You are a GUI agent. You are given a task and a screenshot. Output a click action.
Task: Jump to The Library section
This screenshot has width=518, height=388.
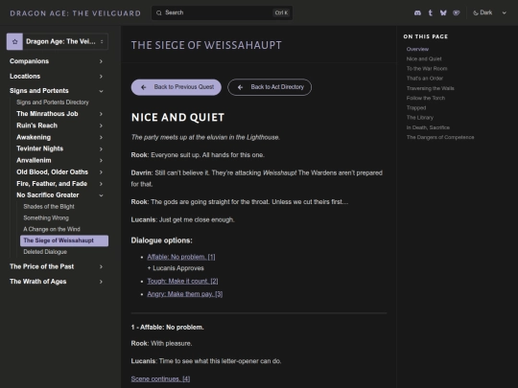click(x=419, y=118)
